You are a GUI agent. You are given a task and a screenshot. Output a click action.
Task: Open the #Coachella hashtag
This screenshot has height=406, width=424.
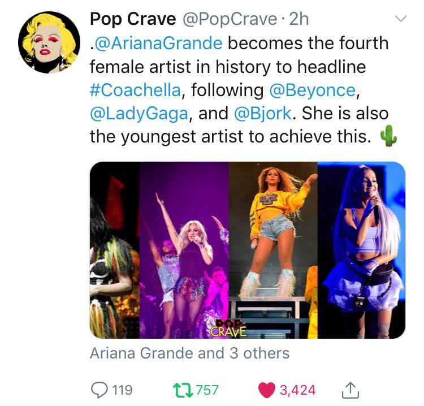(x=135, y=90)
